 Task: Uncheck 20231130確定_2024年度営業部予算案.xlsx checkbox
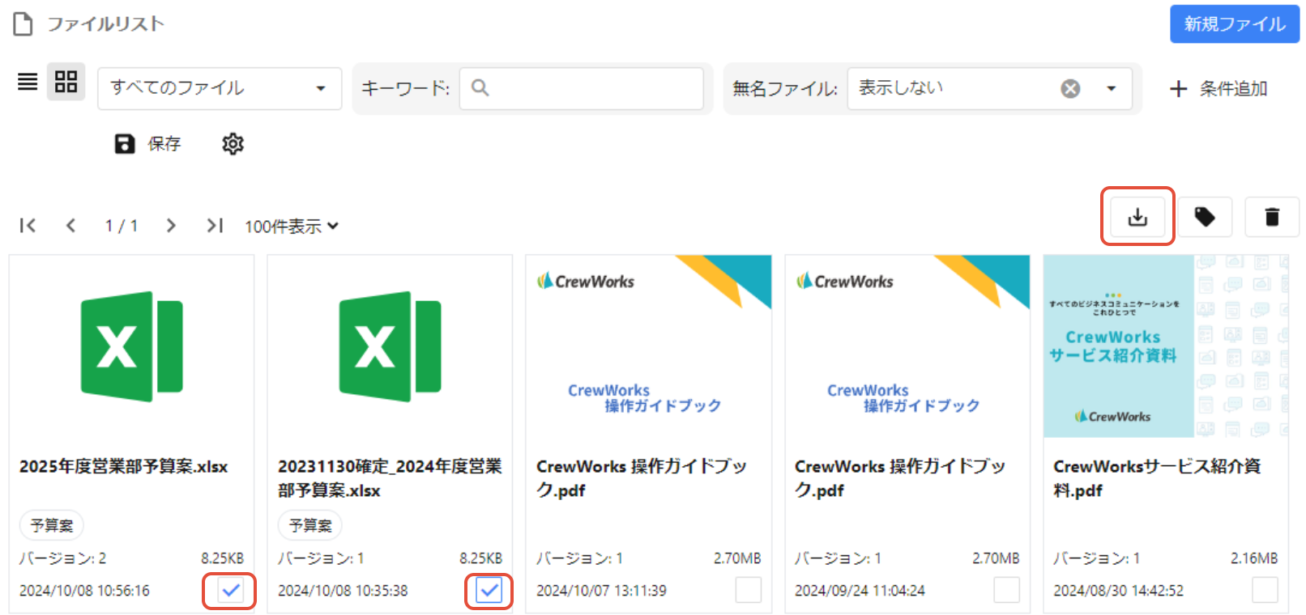pyautogui.click(x=489, y=591)
